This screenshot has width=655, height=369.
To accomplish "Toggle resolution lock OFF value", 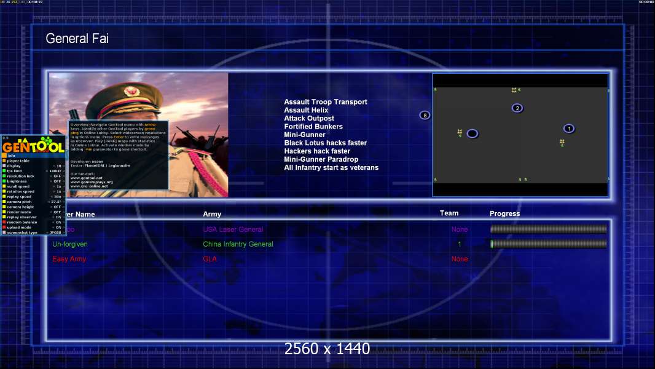I will point(57,176).
